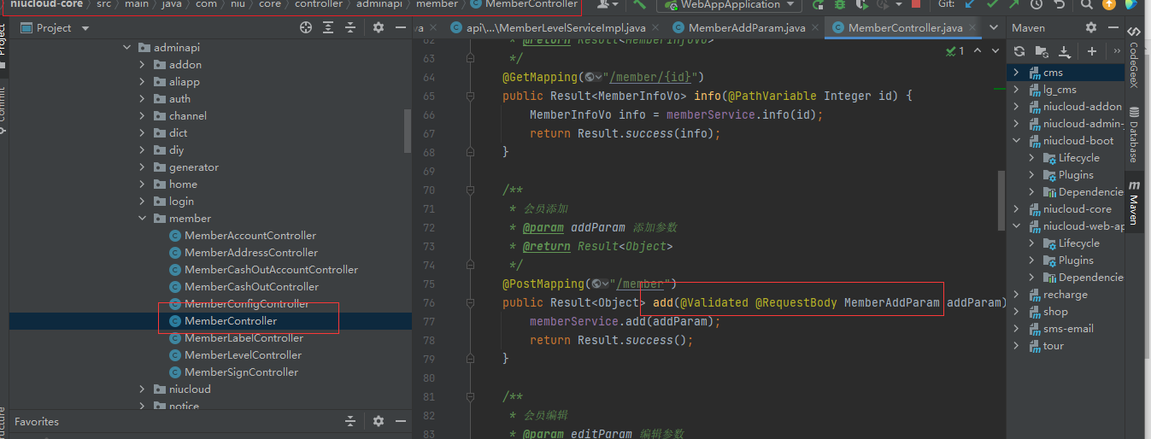
Task: Stop the running application with red square
Action: point(916,4)
